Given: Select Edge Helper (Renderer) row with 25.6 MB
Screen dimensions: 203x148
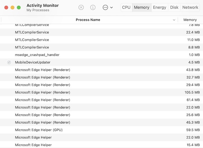Looking at the screenshot, I should [x=101, y=115].
